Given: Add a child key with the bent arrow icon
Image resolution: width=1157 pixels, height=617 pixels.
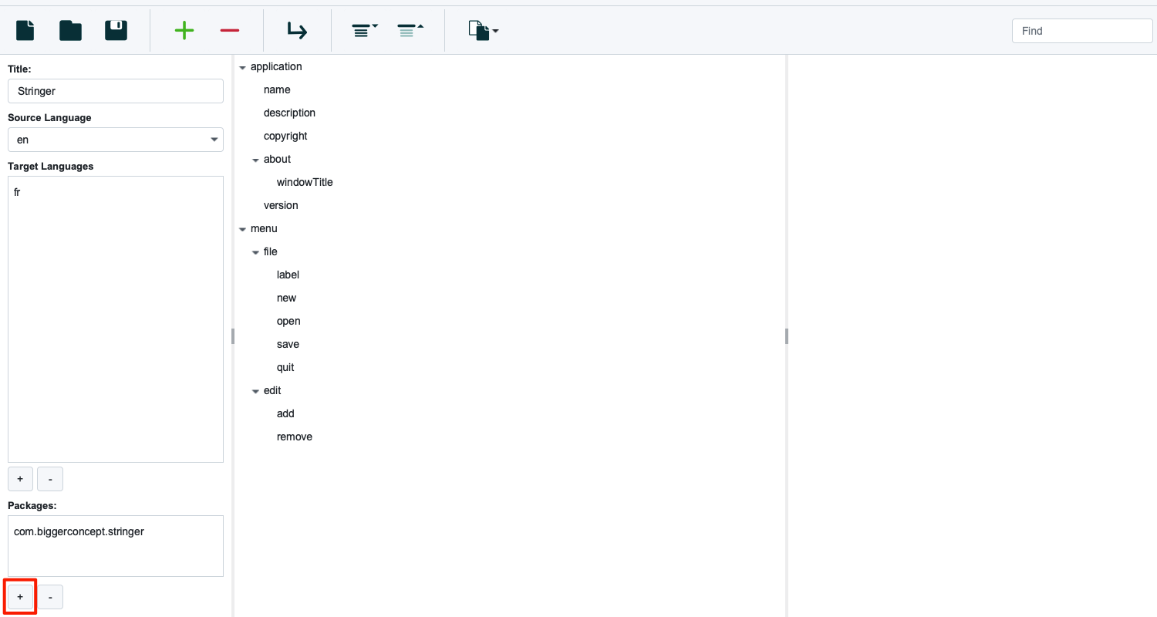Looking at the screenshot, I should click(297, 31).
